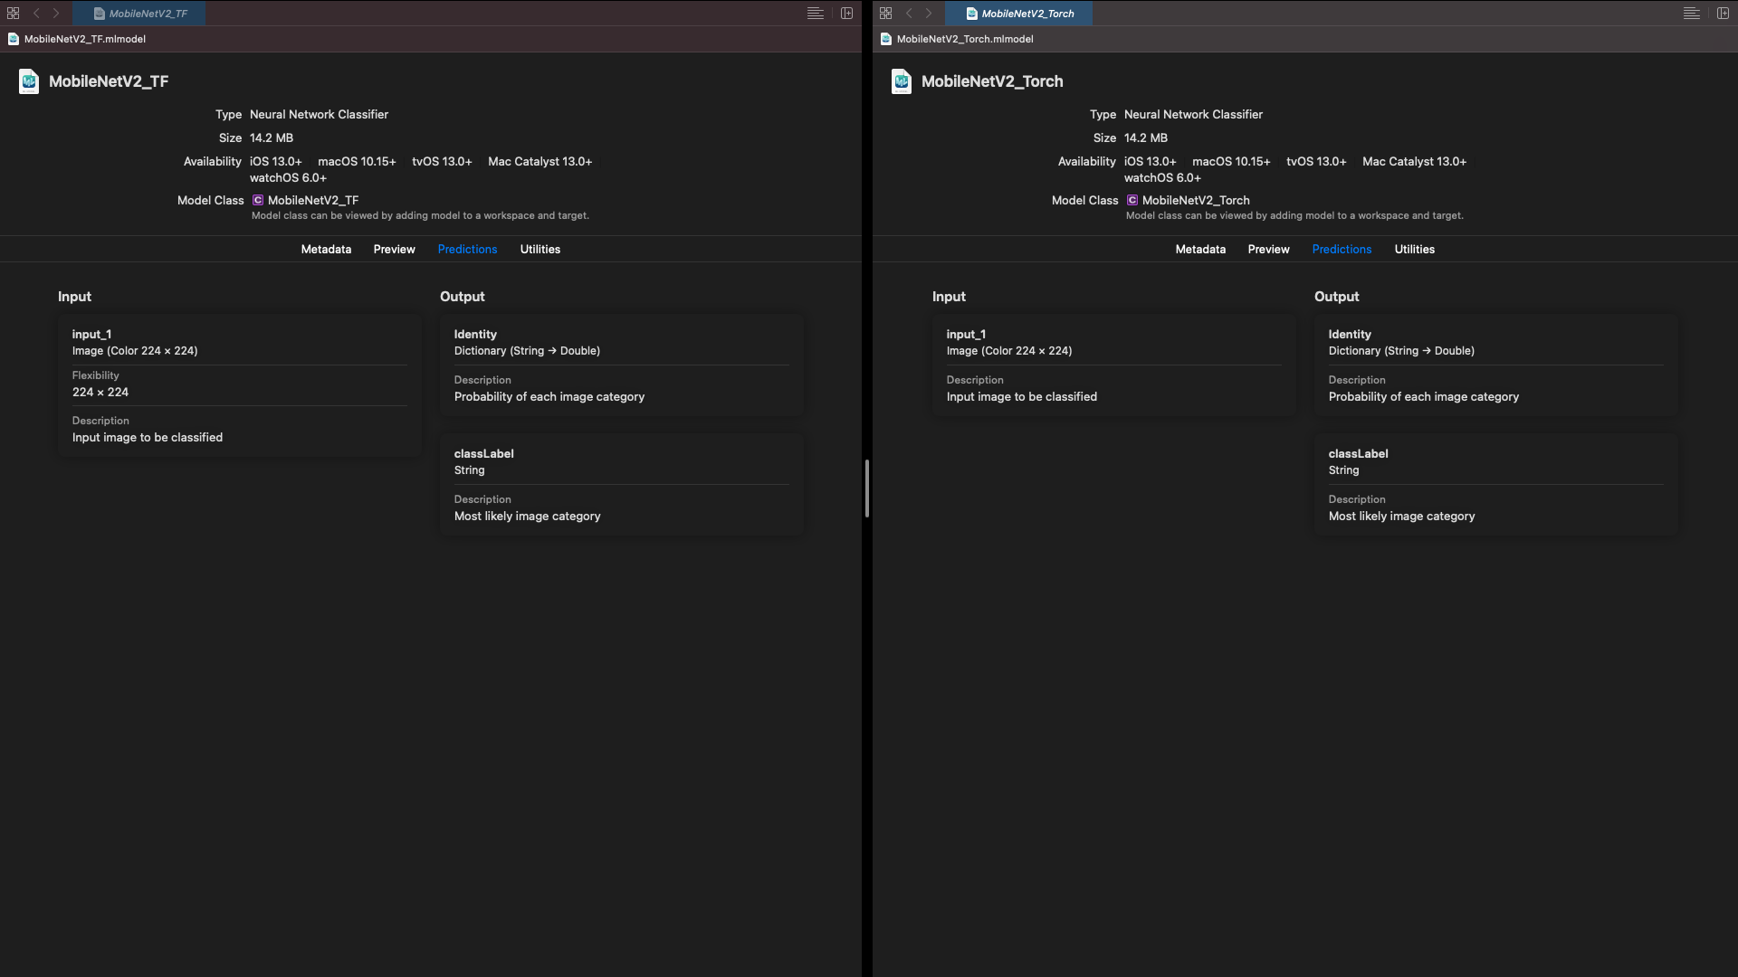Click the left pane vertical scrollbar

click(866, 488)
